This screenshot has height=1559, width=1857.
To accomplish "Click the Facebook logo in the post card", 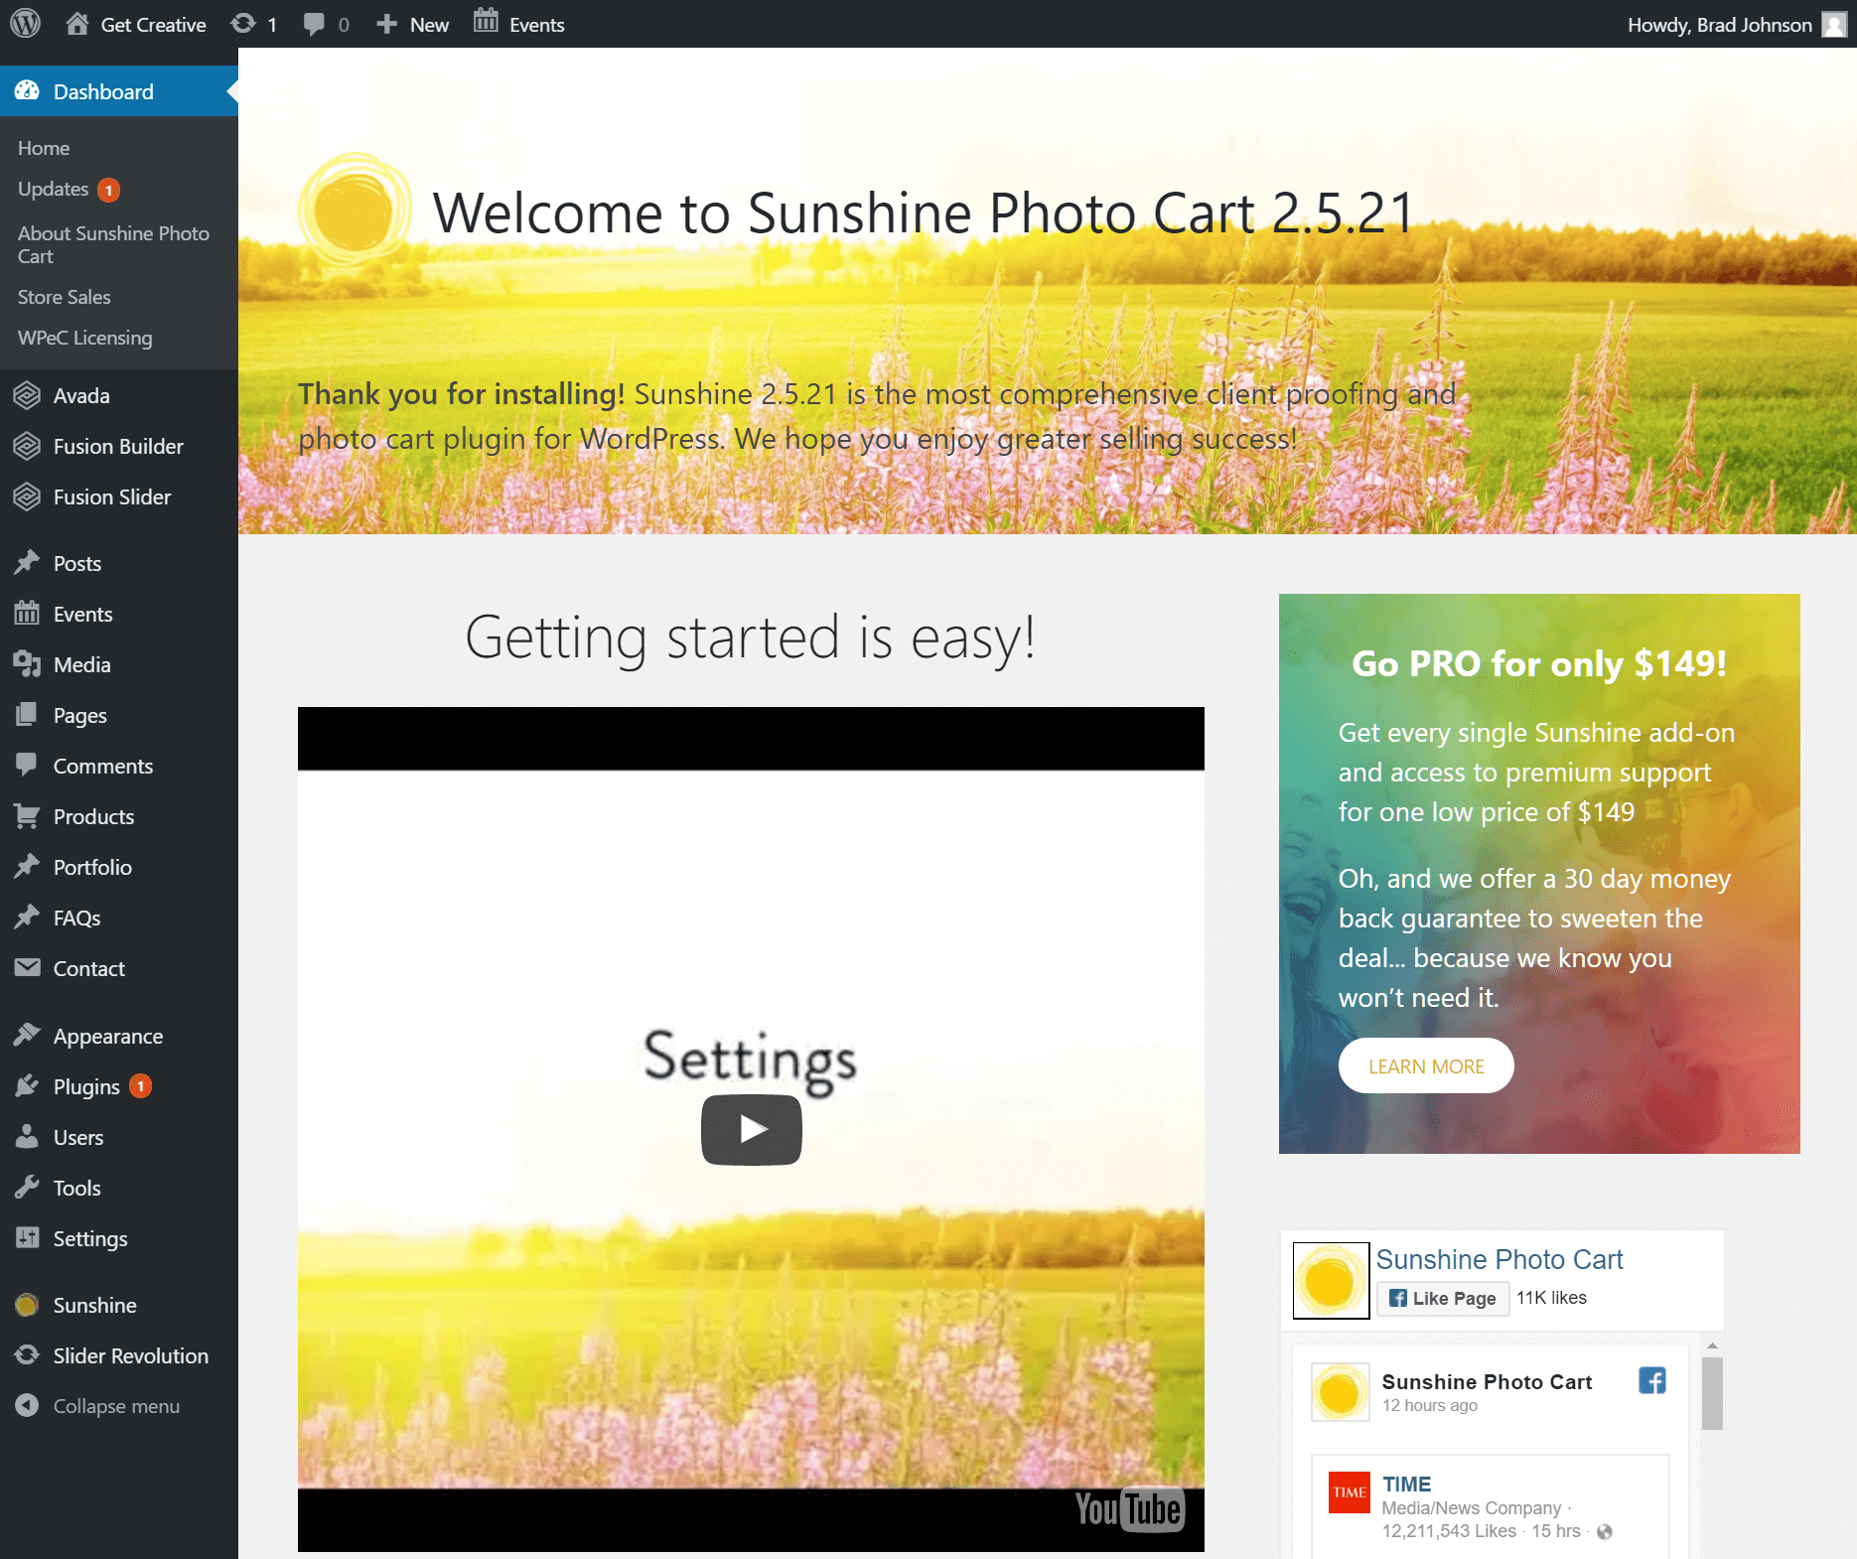I will [1652, 1380].
